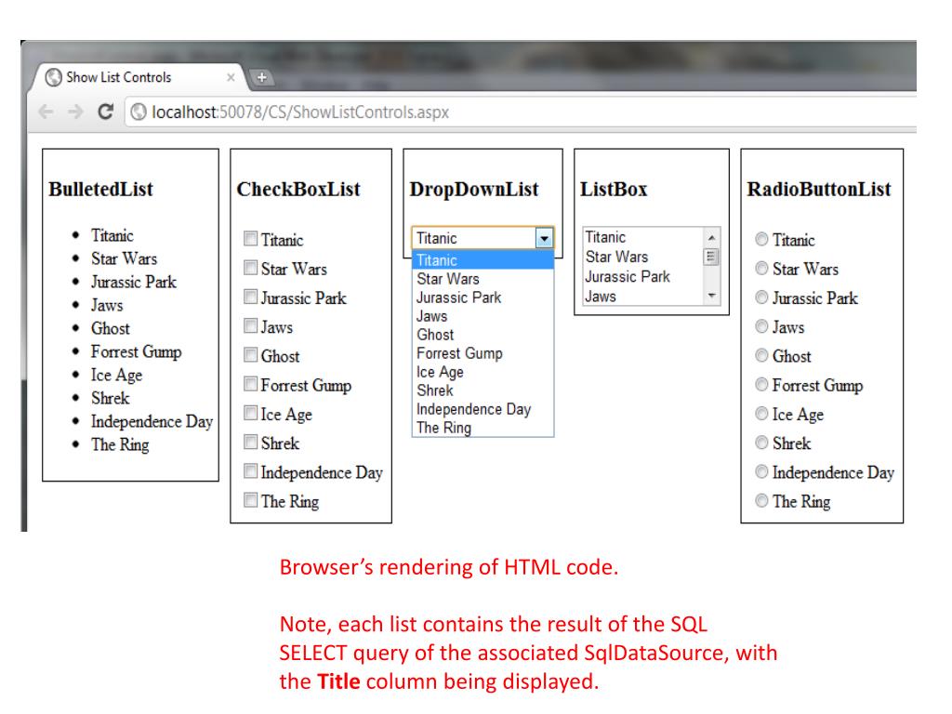Viewport: 952px width, 714px height.
Task: Choose The Ring in the dropdown list
Action: 483,428
